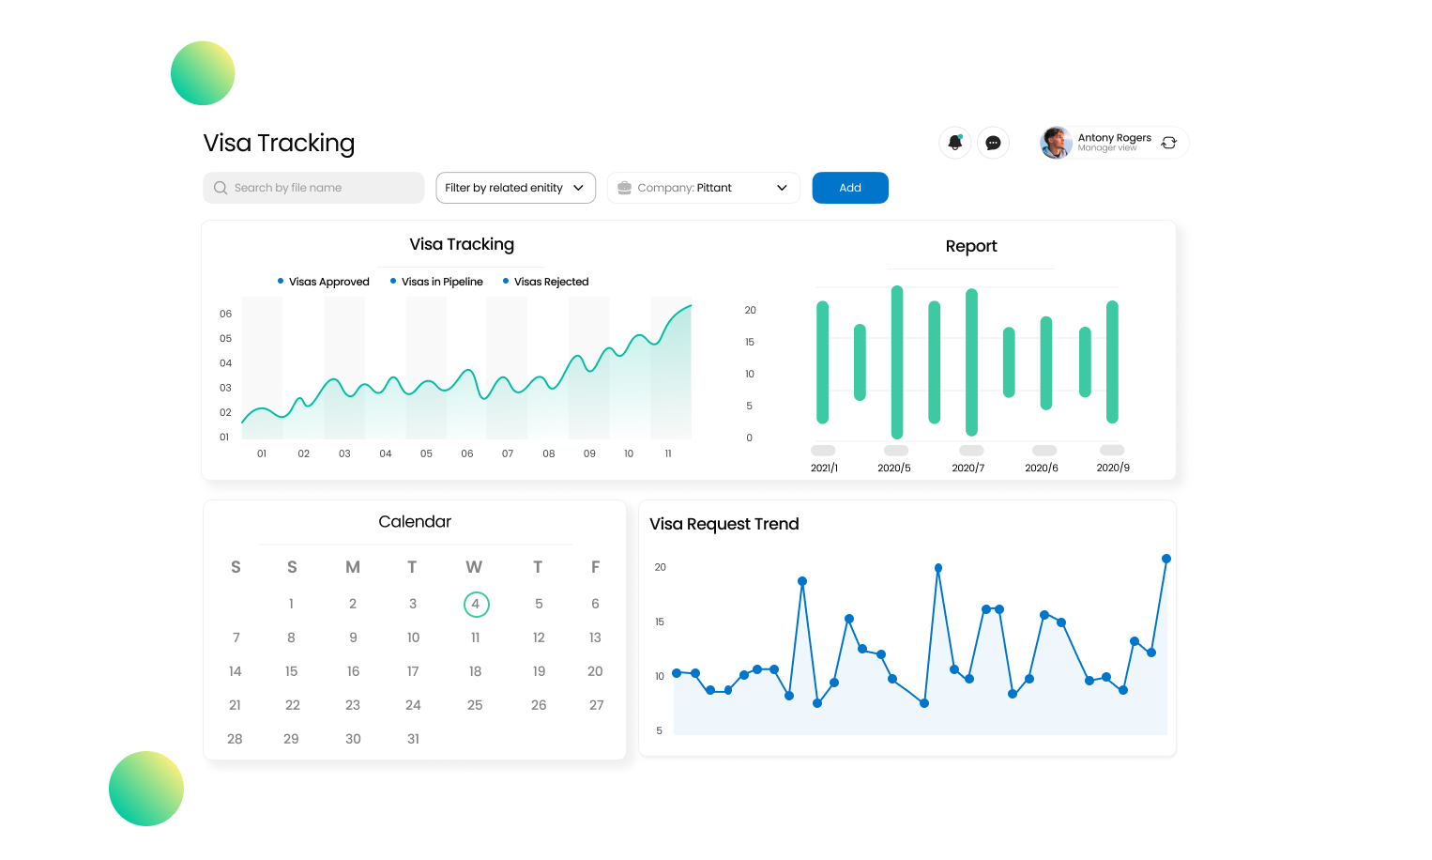
Task: Click the last data point on Visa Request Trend
Action: (x=1166, y=559)
